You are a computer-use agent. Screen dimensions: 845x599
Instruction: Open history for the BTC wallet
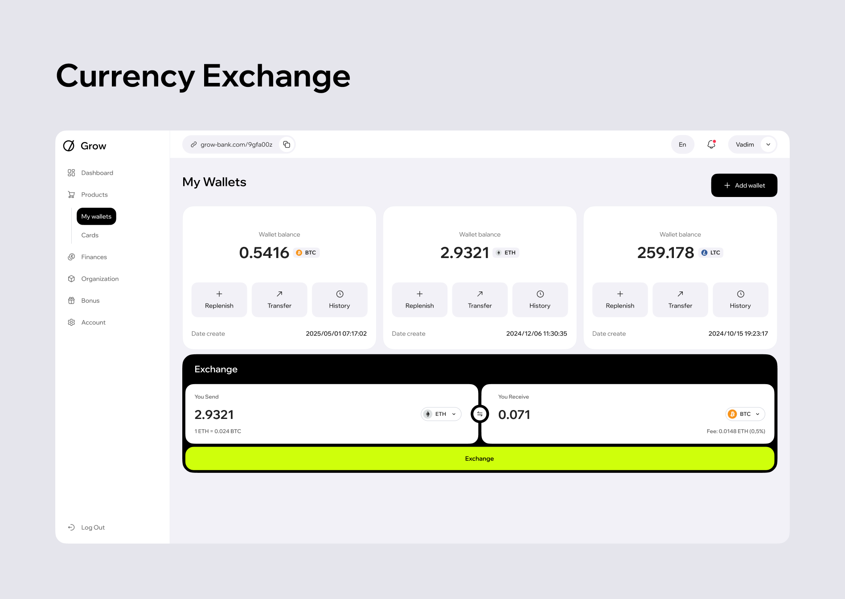(x=339, y=299)
